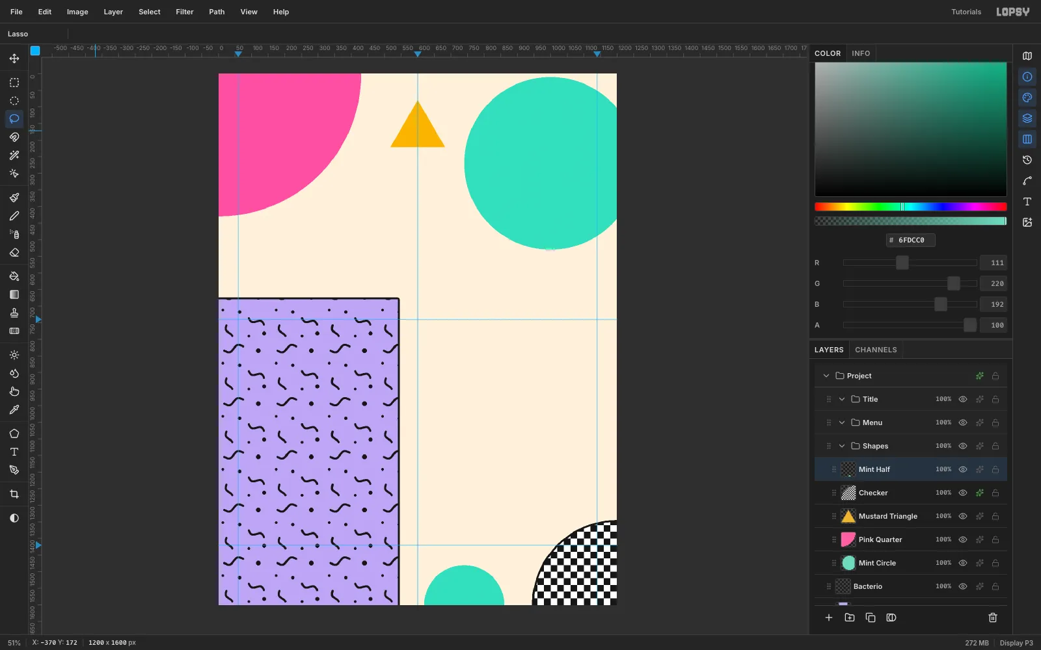Select the Clone Stamp tool
The height and width of the screenshot is (650, 1041).
(14, 313)
